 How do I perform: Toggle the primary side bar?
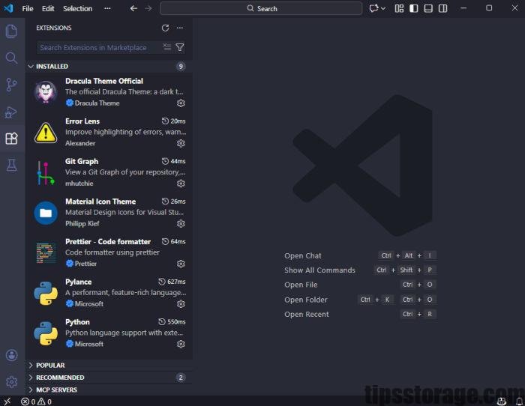point(414,8)
